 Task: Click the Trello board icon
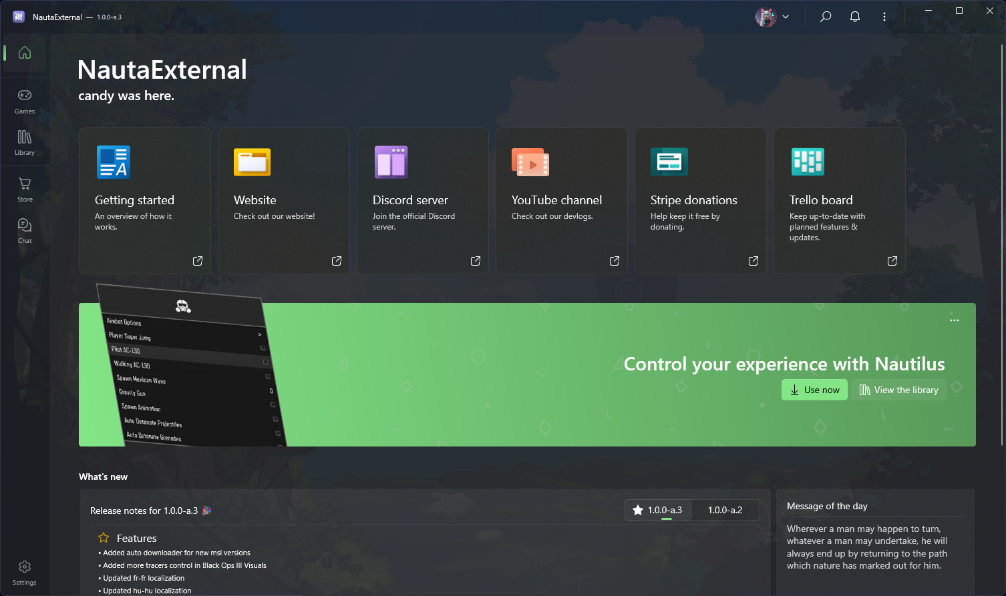point(808,162)
